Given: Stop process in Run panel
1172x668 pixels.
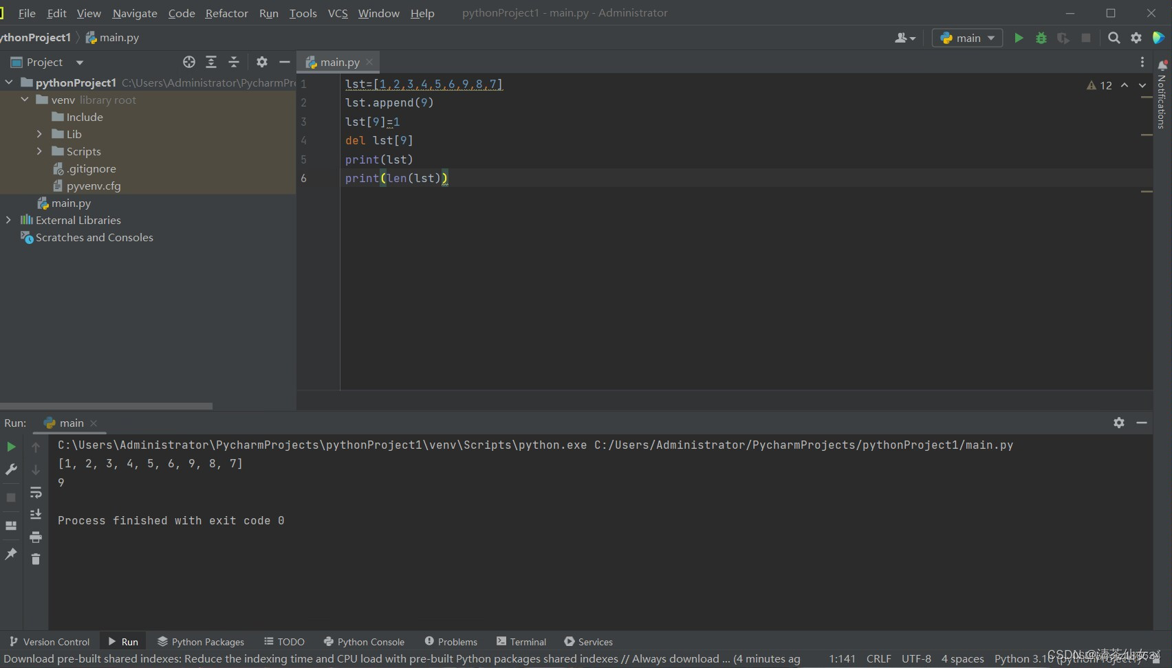Looking at the screenshot, I should click(x=11, y=497).
